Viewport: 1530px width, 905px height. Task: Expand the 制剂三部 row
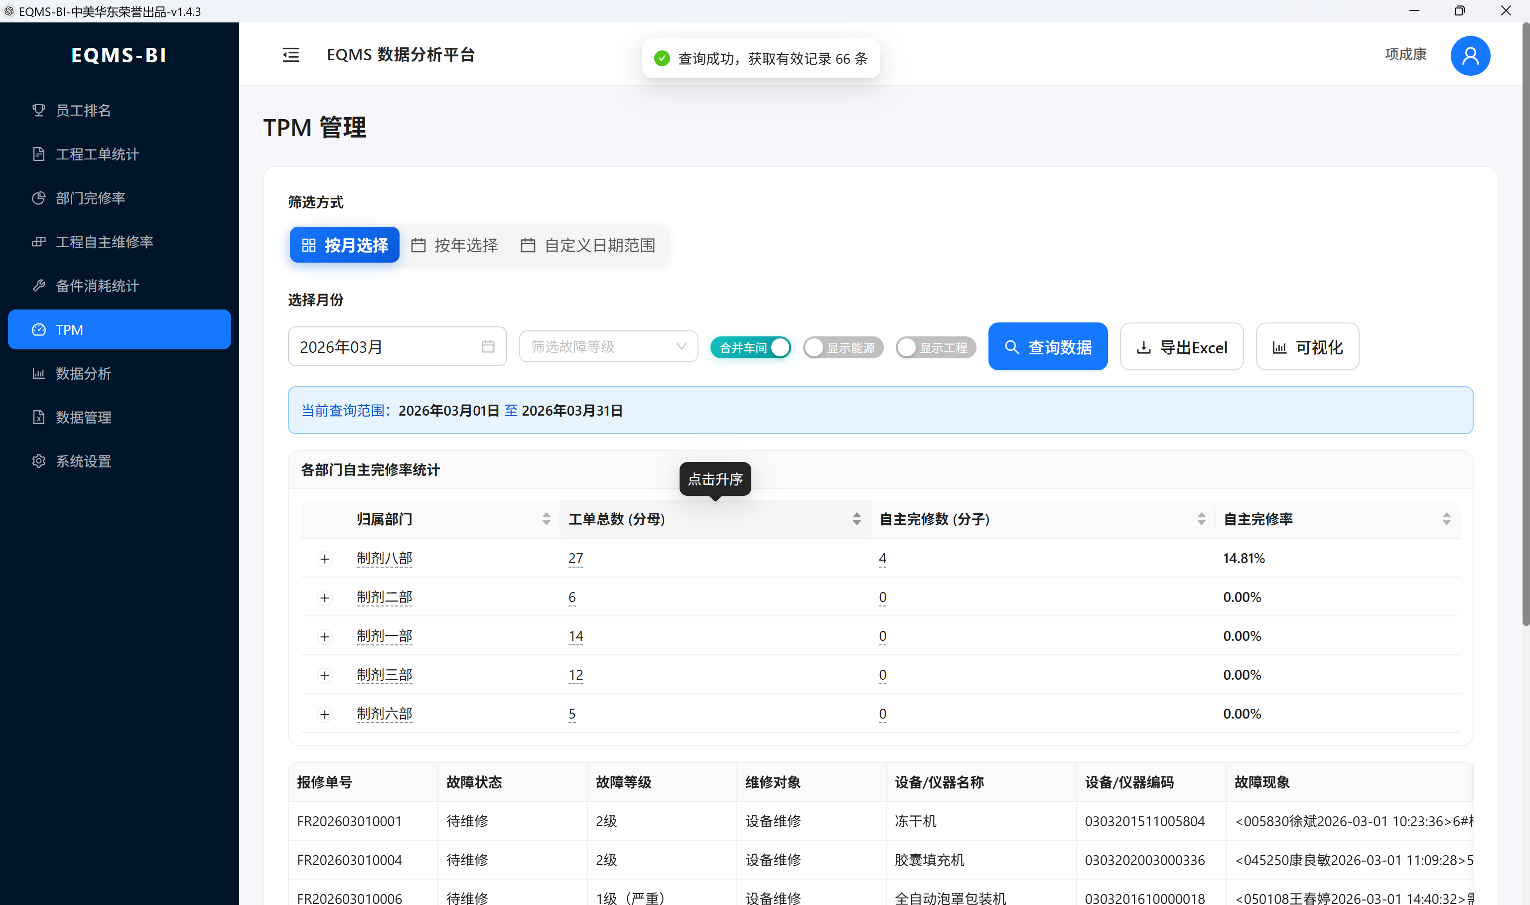(x=325, y=676)
